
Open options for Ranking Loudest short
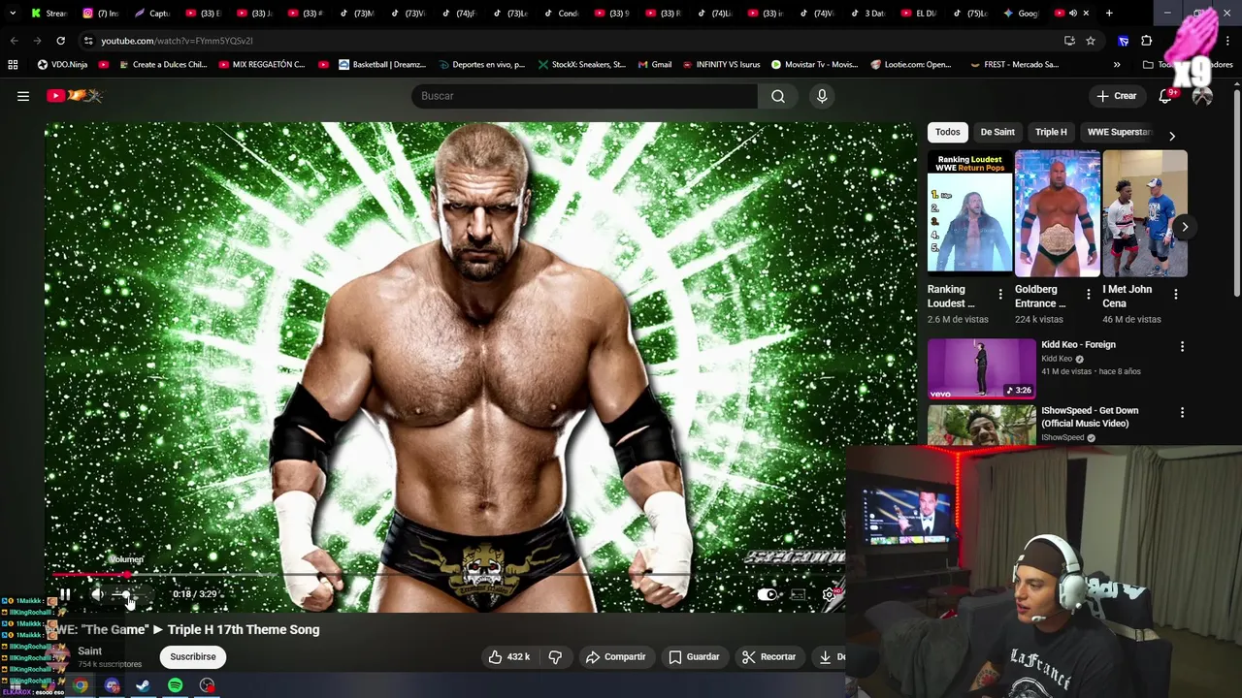[1000, 295]
